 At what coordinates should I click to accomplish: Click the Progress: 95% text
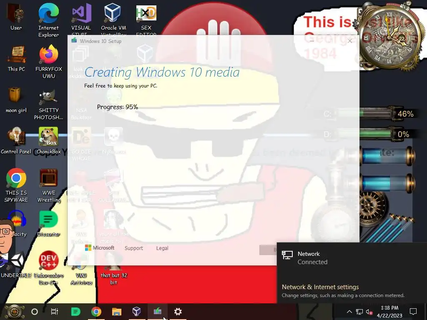coord(117,107)
